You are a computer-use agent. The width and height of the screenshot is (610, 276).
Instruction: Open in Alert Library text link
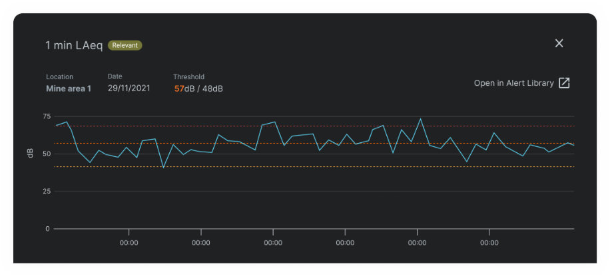pyautogui.click(x=513, y=83)
